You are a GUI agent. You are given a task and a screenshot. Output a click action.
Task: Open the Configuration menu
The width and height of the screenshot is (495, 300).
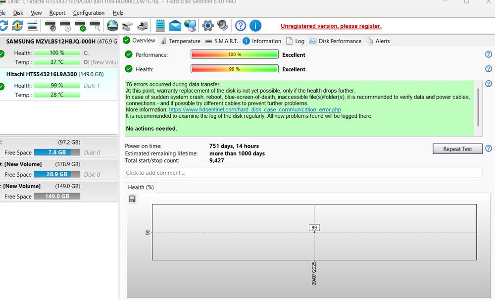point(89,13)
